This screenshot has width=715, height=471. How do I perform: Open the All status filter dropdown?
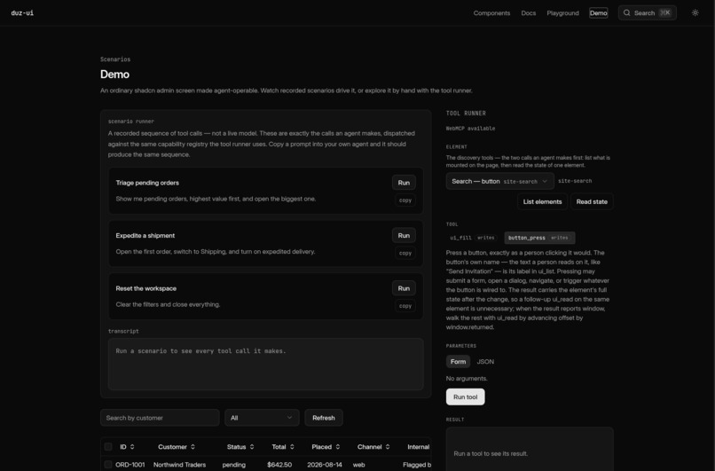262,418
